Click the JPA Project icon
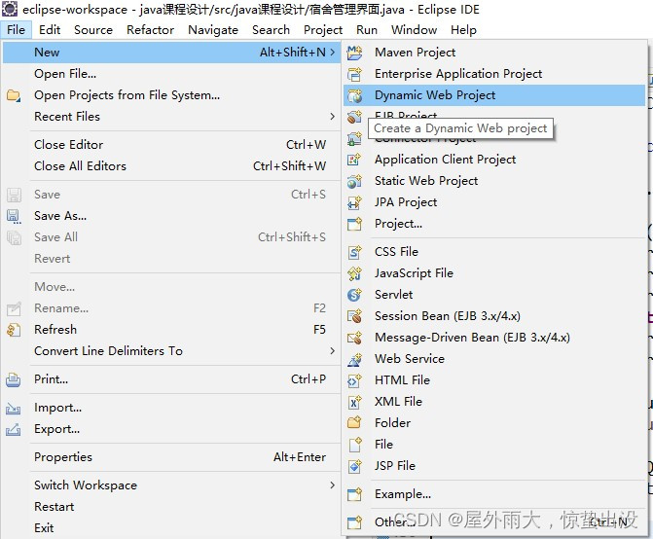This screenshot has height=539, width=653. coord(354,202)
